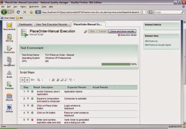This screenshot has width=186, height=129.
Task: Click the first image attachment icon
Action: coord(53,80)
